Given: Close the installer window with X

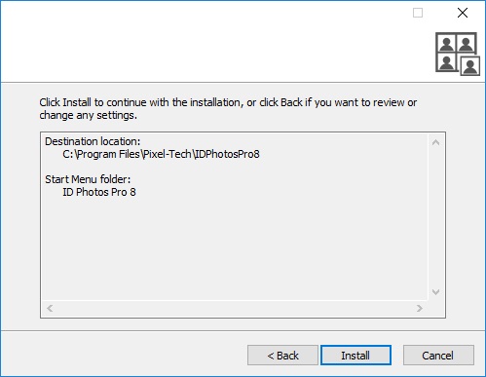Looking at the screenshot, I should tap(463, 13).
